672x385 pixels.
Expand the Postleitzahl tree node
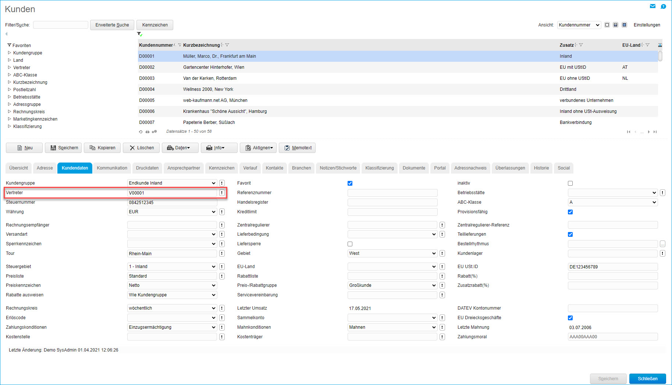10,89
